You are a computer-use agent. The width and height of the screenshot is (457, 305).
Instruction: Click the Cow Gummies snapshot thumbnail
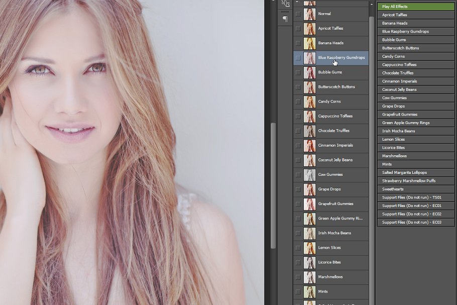(309, 175)
